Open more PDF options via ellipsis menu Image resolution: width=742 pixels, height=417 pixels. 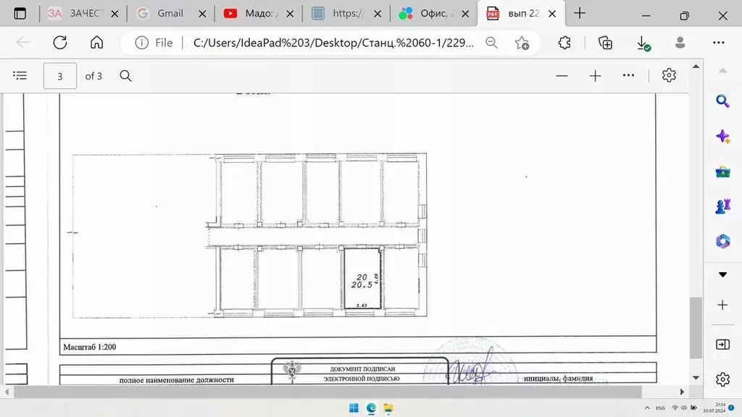628,75
